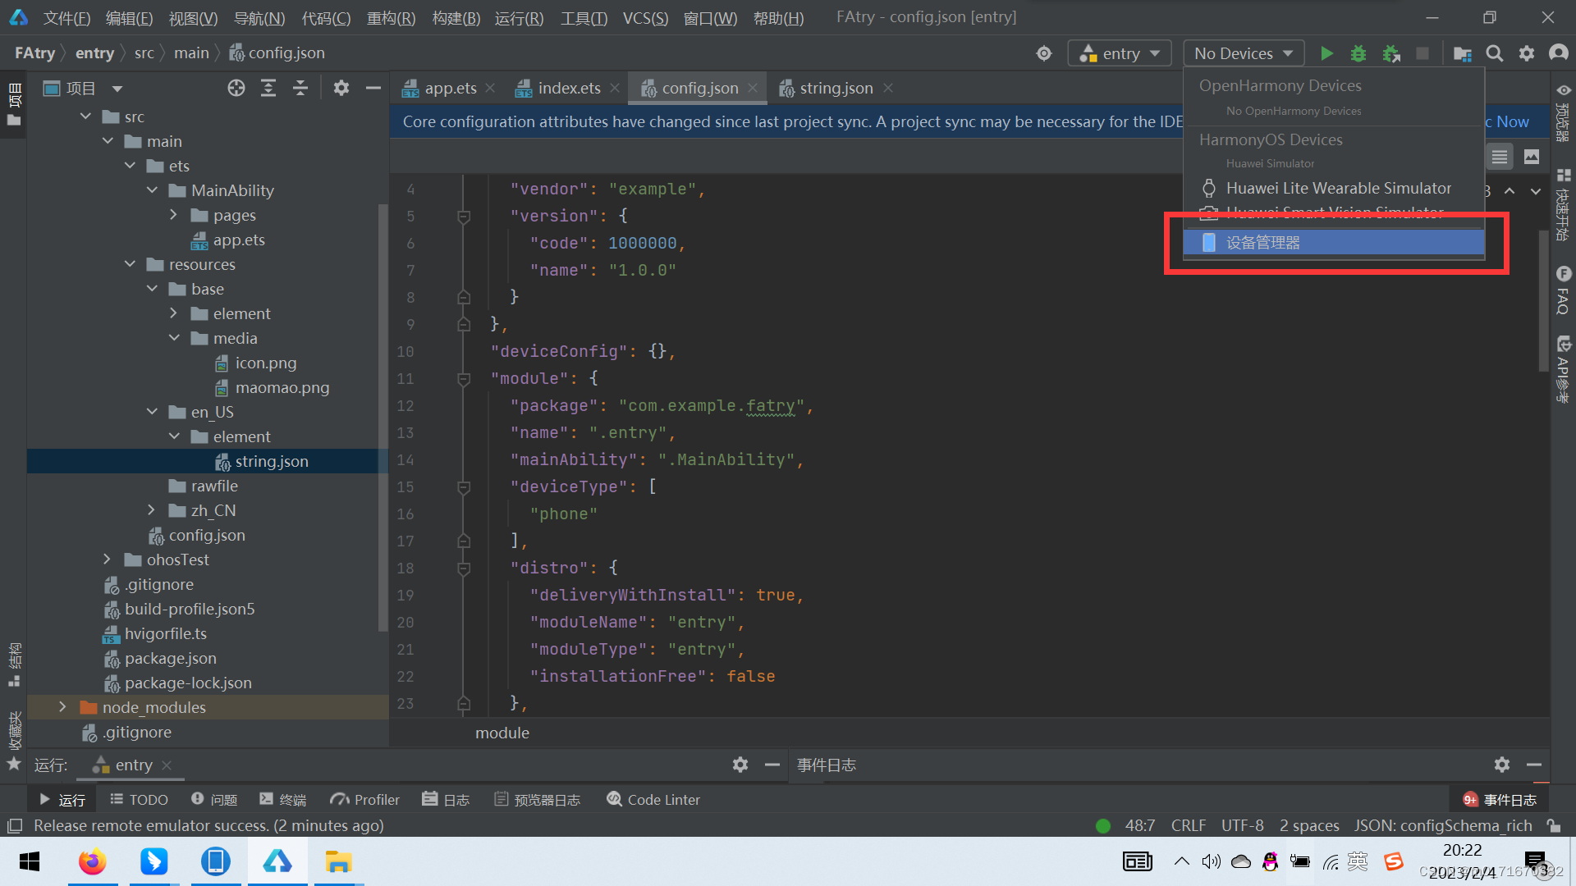1576x886 pixels.
Task: Collapse the media folder
Action: 174,338
